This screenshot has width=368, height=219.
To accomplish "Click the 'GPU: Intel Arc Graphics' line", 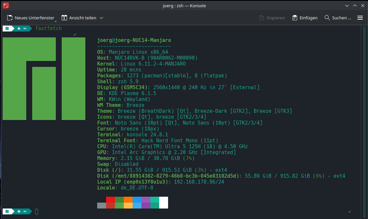I will coord(167,152).
